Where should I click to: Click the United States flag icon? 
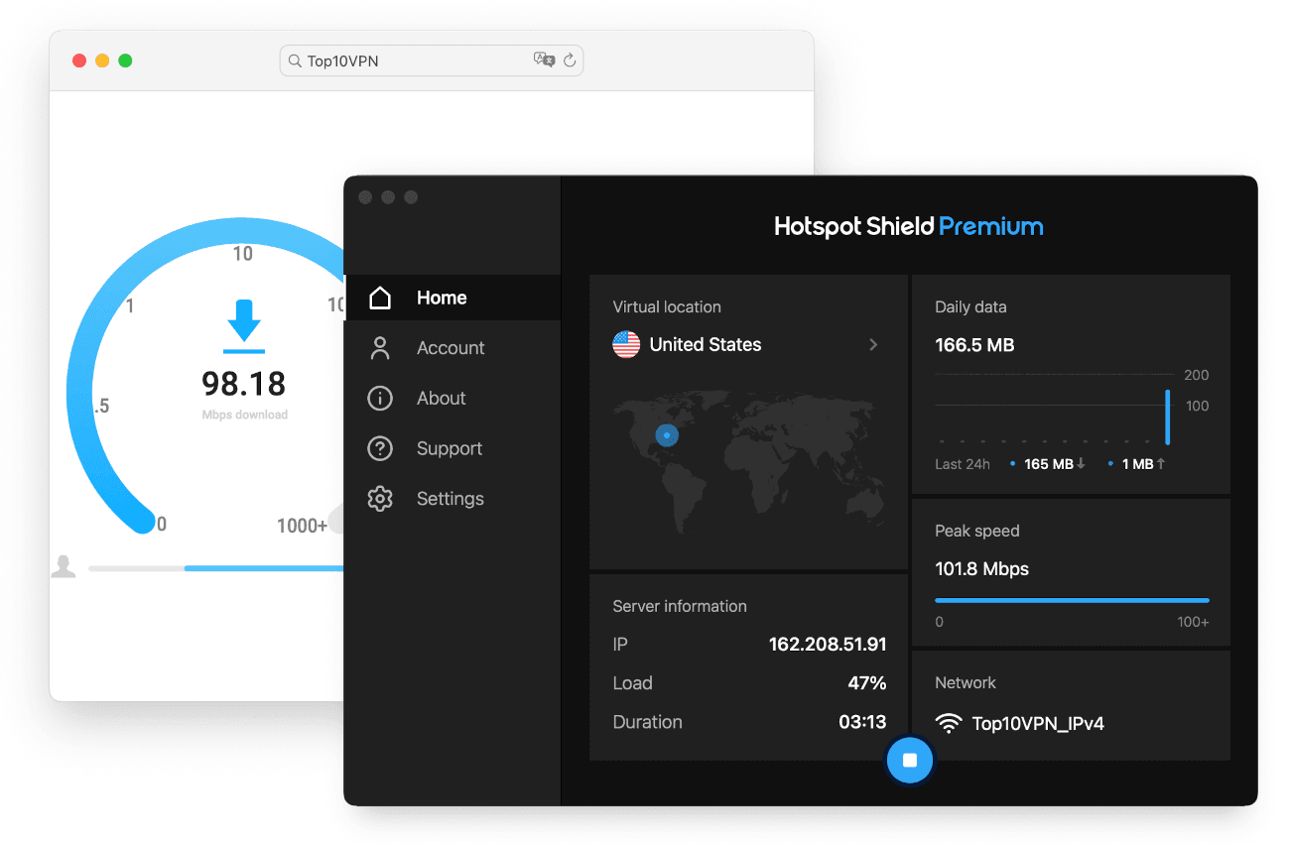tap(626, 344)
